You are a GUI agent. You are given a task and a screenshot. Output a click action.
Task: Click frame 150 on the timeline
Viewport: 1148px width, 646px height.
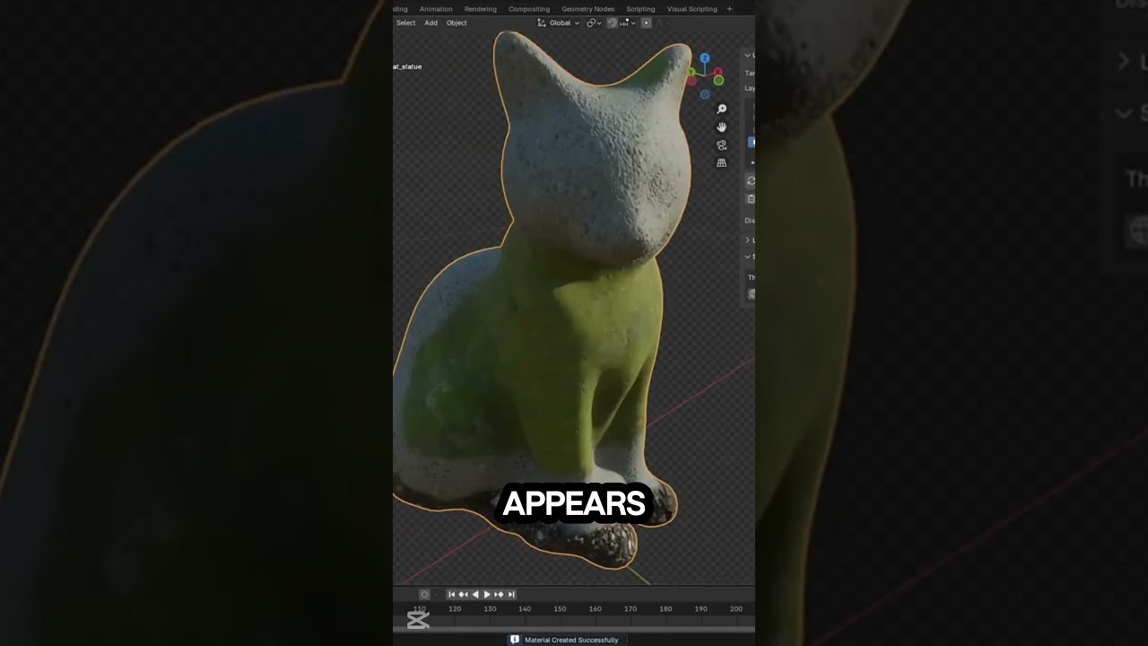pos(560,608)
